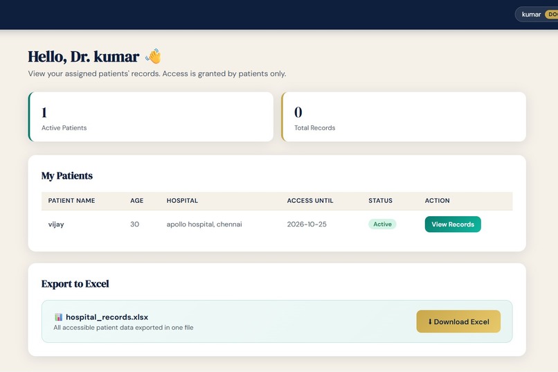The height and width of the screenshot is (372, 558).
Task: Click 'All accessible patient data exported' description
Action: [123, 328]
